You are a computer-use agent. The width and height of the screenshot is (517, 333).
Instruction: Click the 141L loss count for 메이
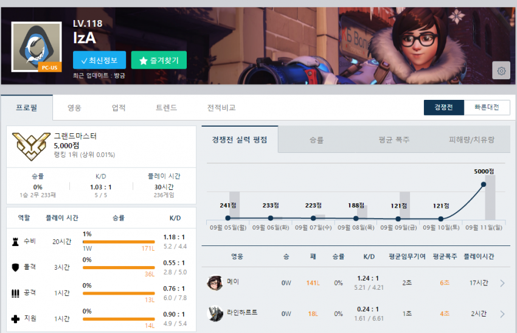[x=312, y=283]
